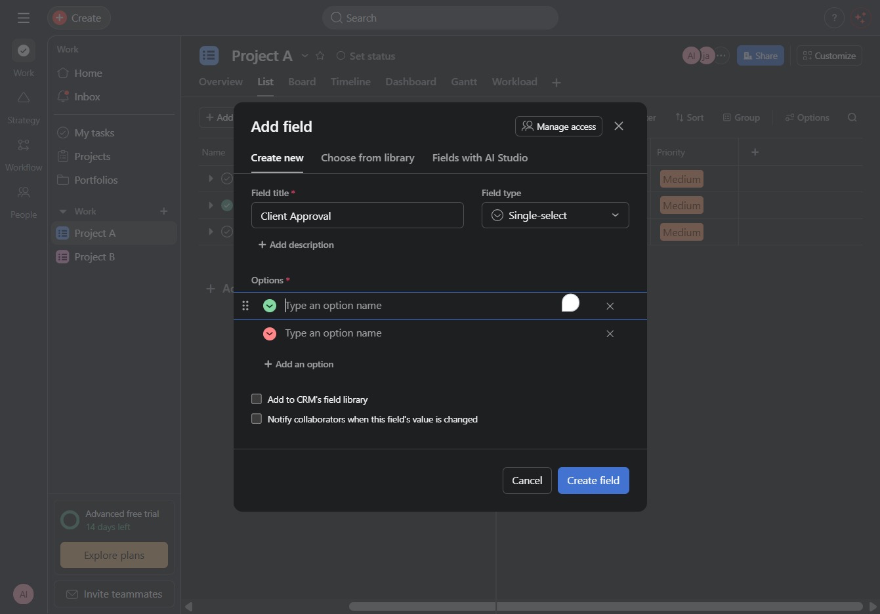Click the Manage access button
This screenshot has height=614, width=880.
pyautogui.click(x=558, y=127)
